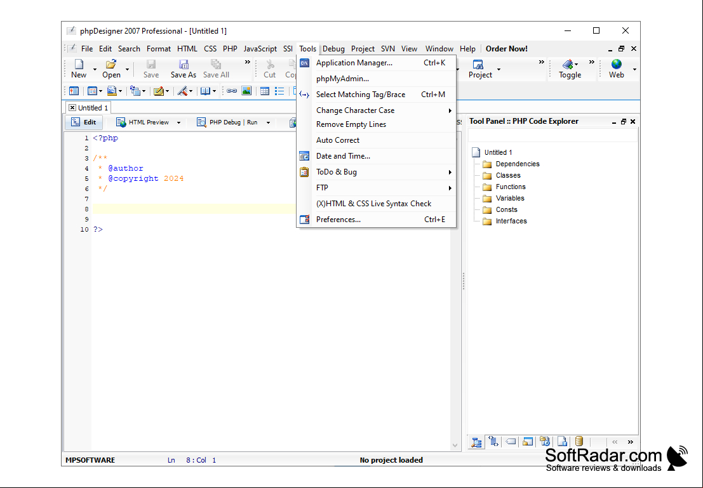This screenshot has width=703, height=488.
Task: Select Preferences... menu entry
Action: point(376,220)
